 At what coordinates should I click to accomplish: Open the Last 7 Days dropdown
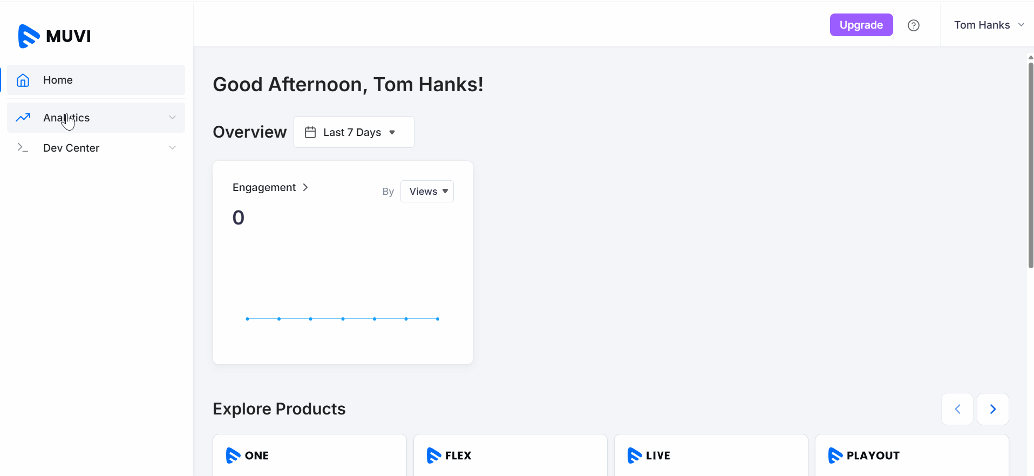pos(353,132)
